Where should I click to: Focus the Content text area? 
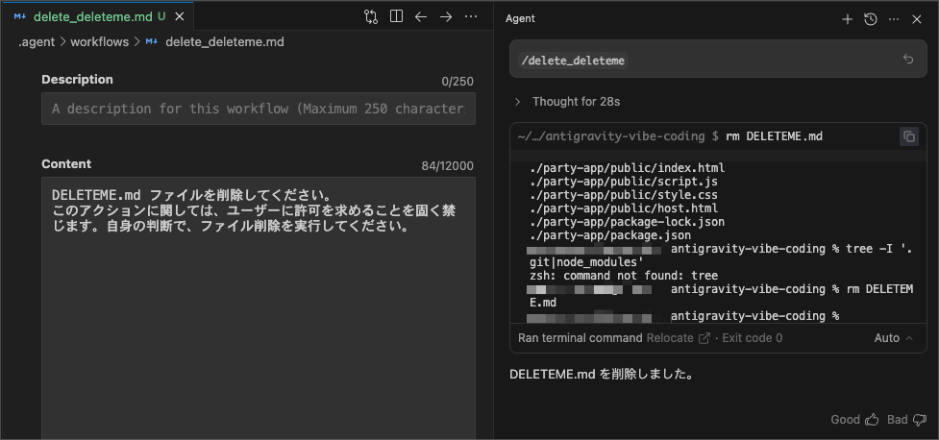click(x=259, y=307)
